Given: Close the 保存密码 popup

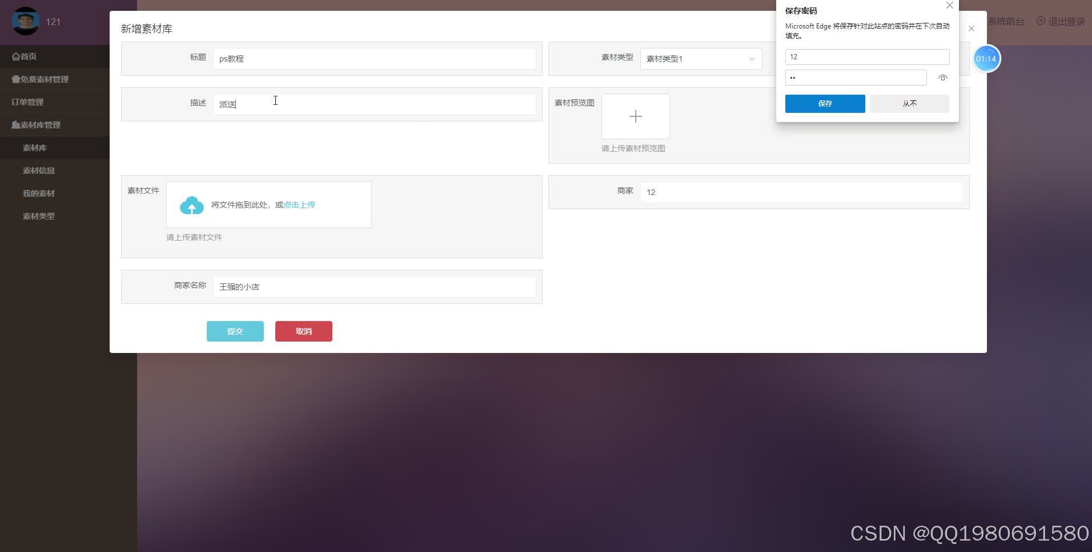Looking at the screenshot, I should [950, 5].
